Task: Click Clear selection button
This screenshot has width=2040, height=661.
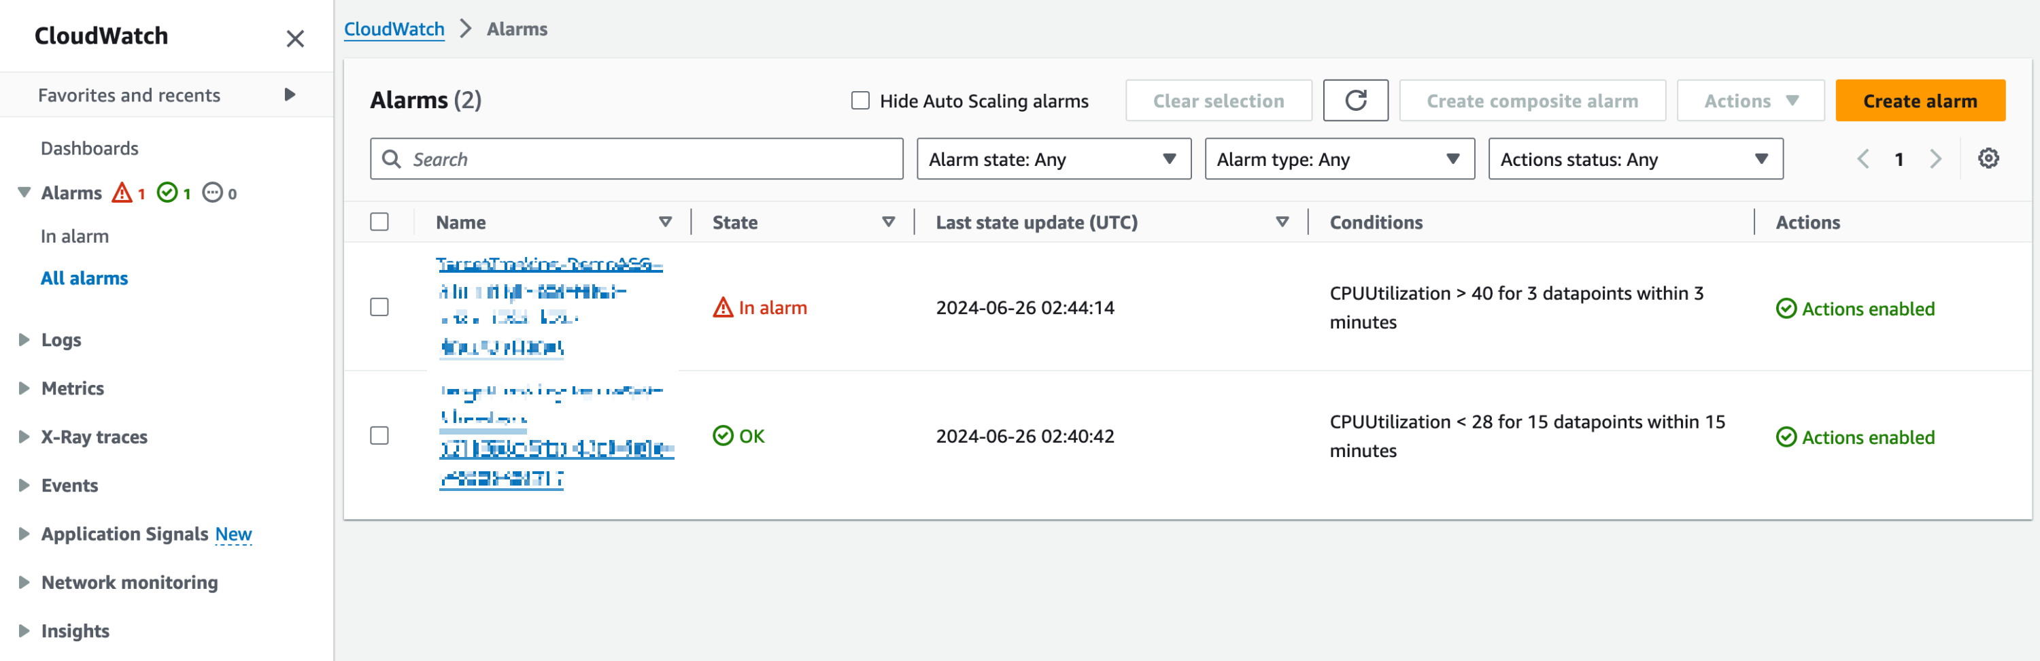Action: click(1218, 101)
